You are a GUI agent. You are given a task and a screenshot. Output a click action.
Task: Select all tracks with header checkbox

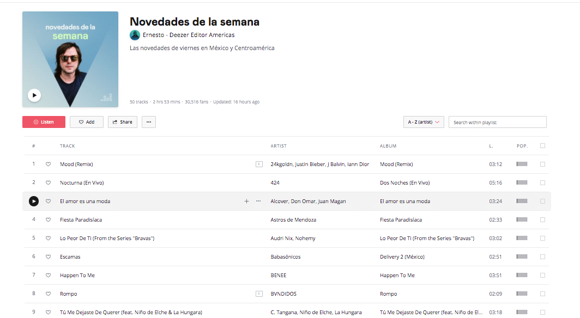click(x=542, y=146)
